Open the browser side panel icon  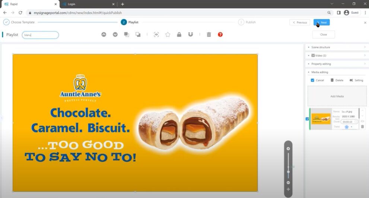pos(338,13)
